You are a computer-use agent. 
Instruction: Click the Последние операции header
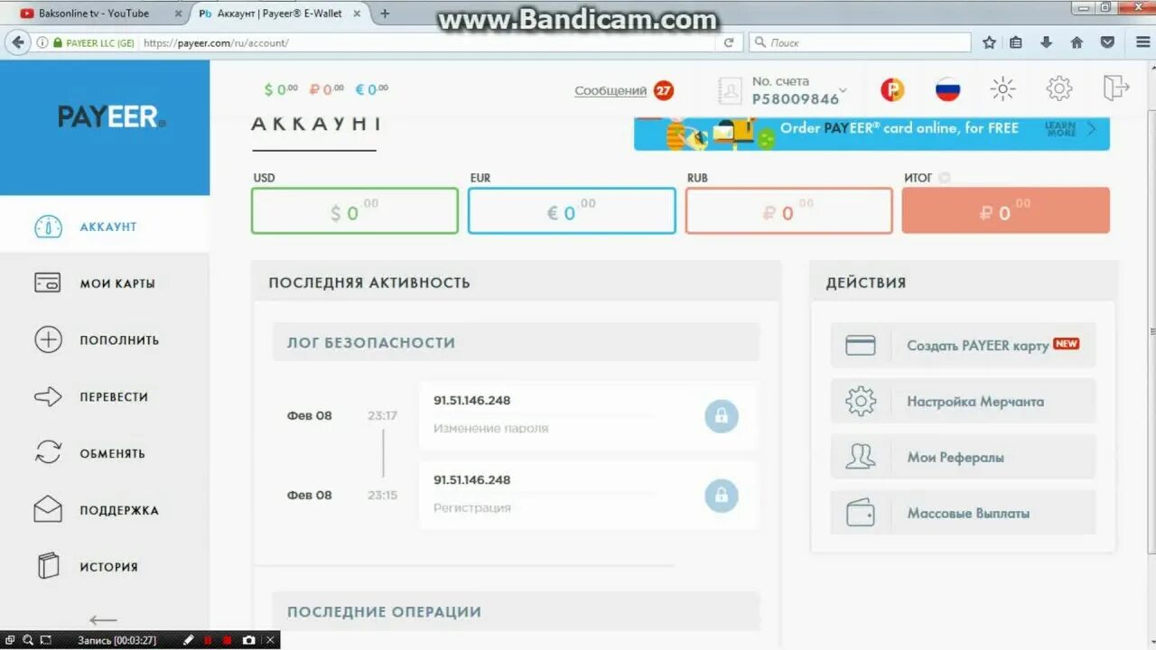[x=516, y=611]
